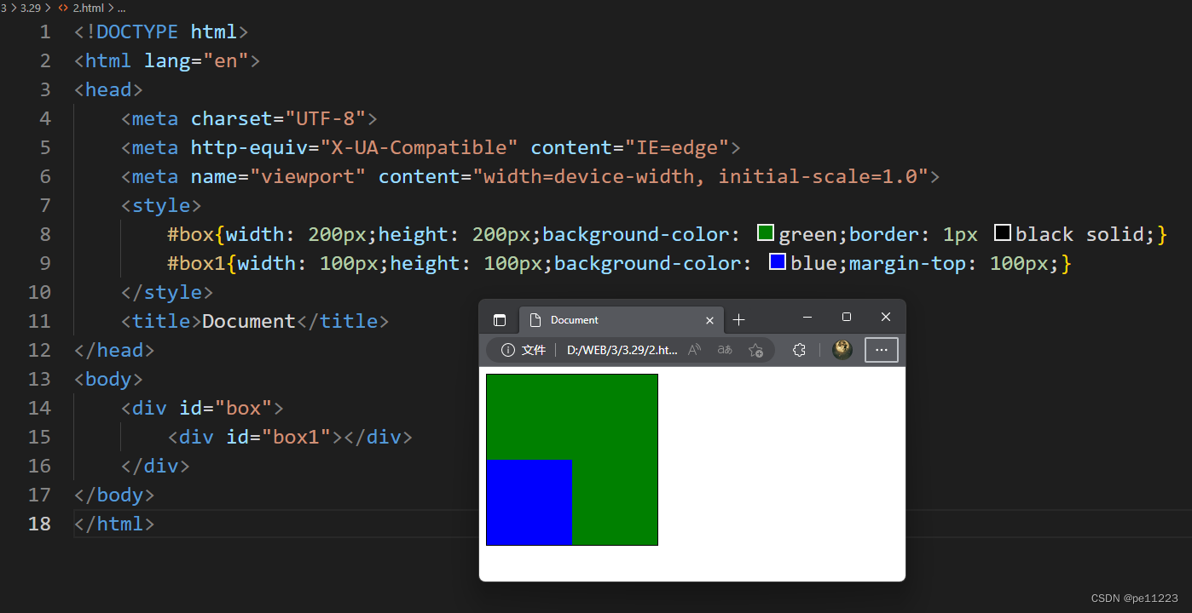Click the "viewport" name value
Image resolution: width=1192 pixels, height=613 pixels.
point(307,176)
